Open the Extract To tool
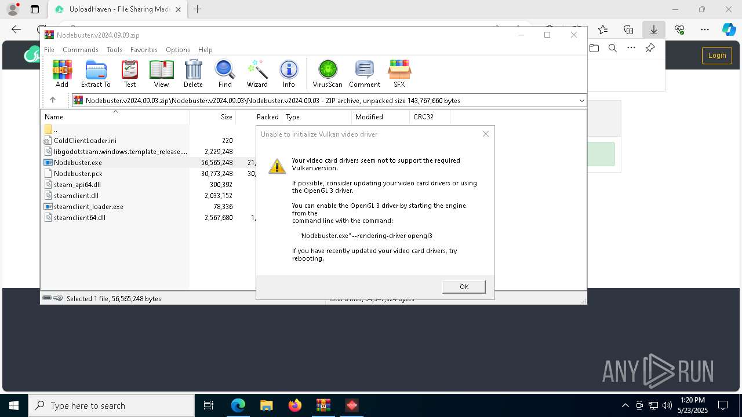This screenshot has height=417, width=742. (x=96, y=74)
